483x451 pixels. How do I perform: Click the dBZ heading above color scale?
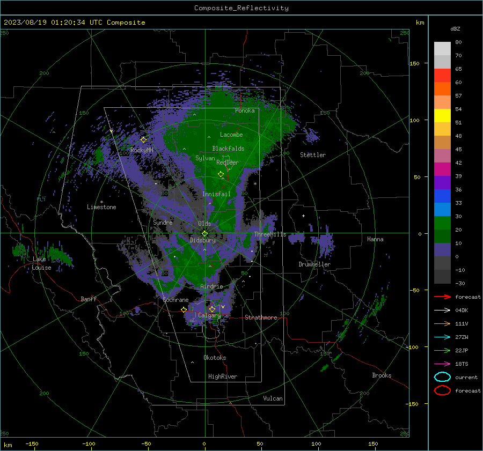click(455, 28)
